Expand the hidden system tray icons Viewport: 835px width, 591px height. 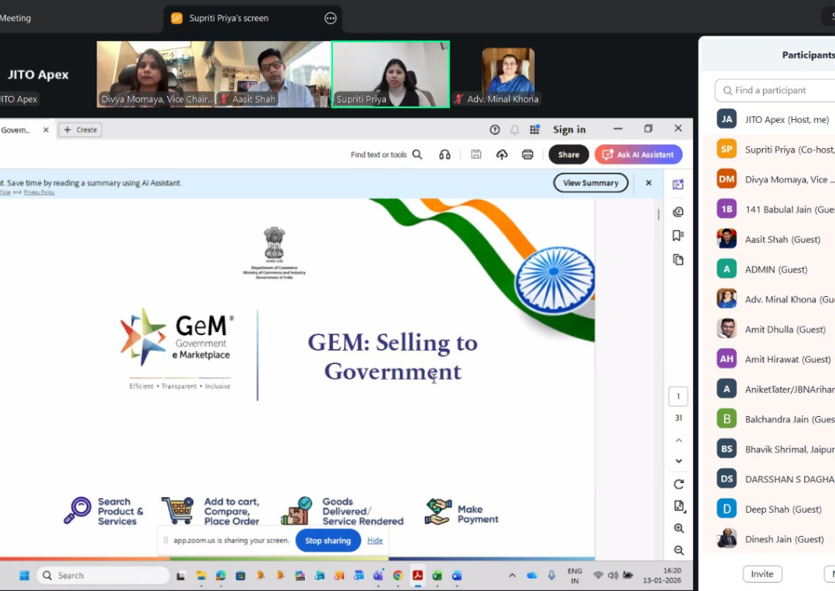[x=512, y=575]
